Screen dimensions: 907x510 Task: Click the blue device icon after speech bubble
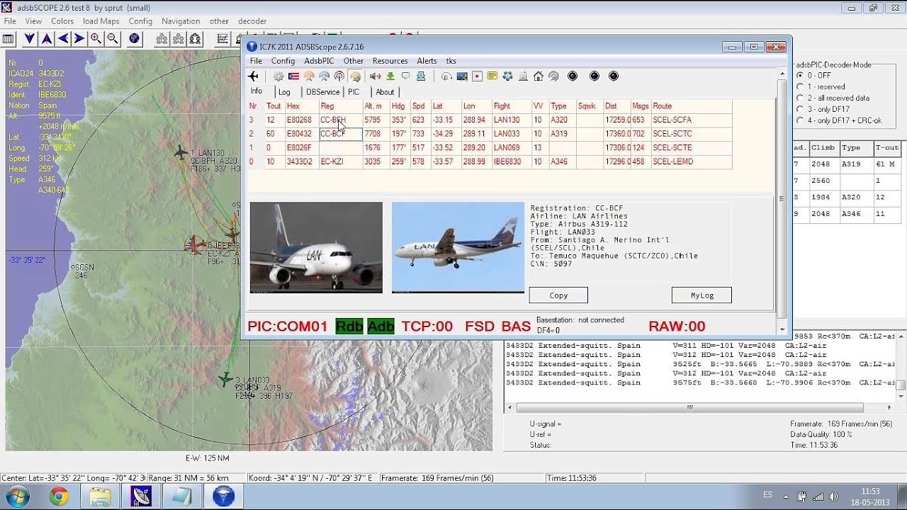coord(421,76)
